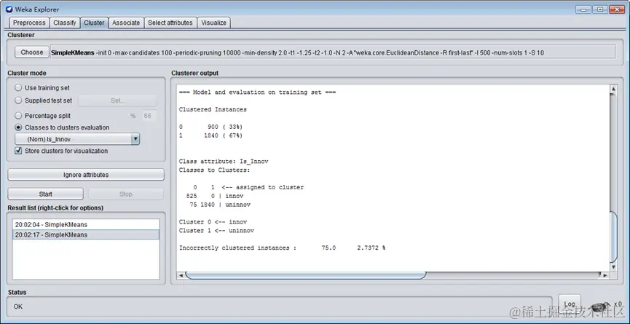Click the '75 1840 | uninnov' matrix row
The image size is (630, 324).
click(x=220, y=205)
